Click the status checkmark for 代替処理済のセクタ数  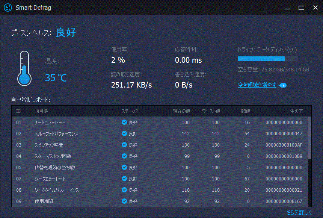click(x=124, y=167)
